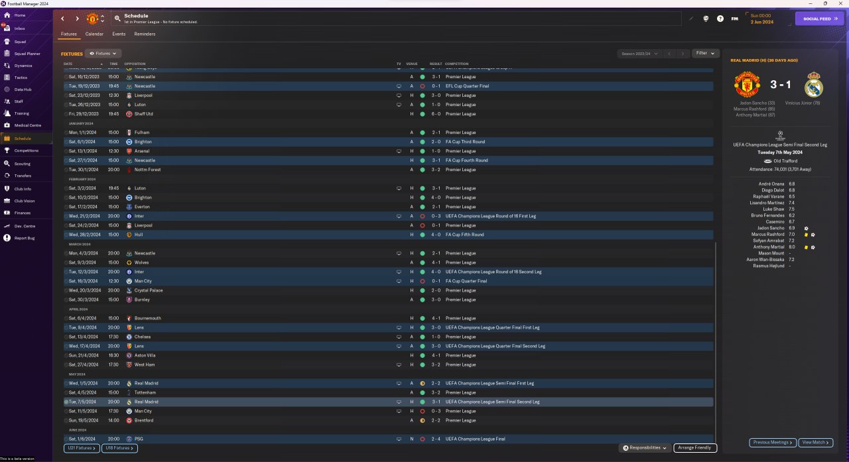Click the Social Feed button
Screen dimensions: 849x462
click(820, 19)
